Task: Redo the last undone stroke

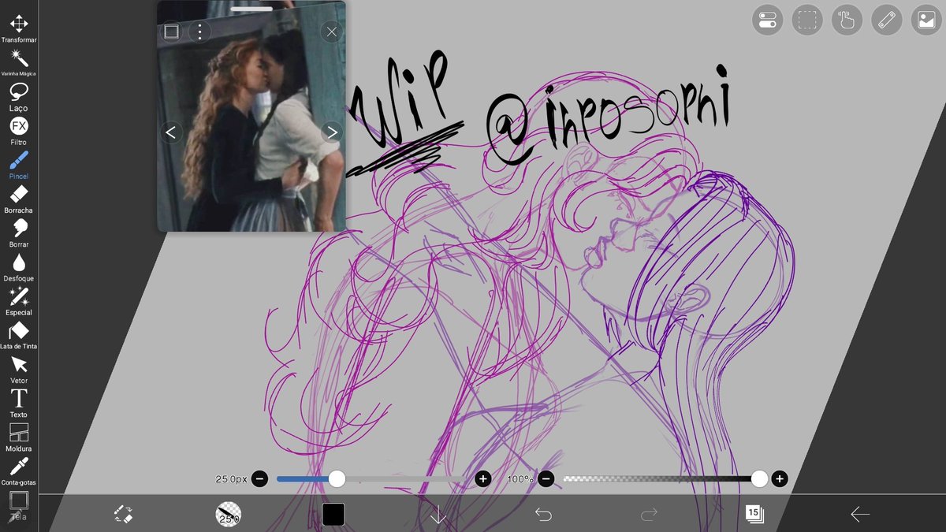Action: pos(649,515)
